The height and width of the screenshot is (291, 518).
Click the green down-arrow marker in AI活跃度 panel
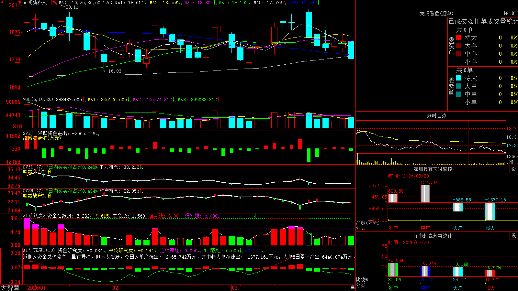point(255,215)
